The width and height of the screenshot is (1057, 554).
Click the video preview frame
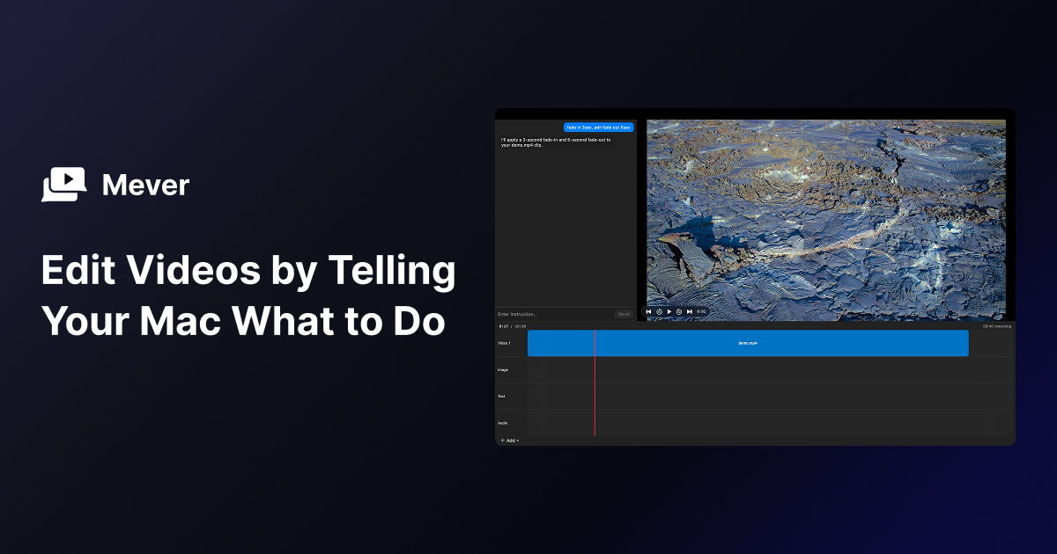[826, 220]
